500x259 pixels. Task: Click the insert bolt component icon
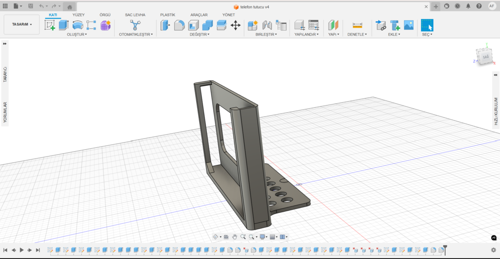395,25
